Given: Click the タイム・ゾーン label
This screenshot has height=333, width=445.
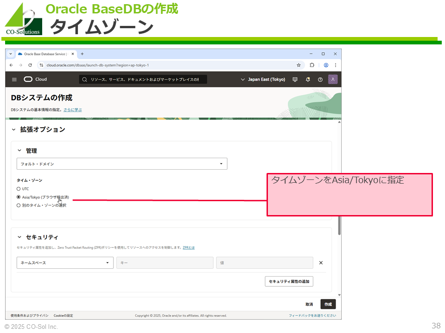Looking at the screenshot, I should [30, 180].
